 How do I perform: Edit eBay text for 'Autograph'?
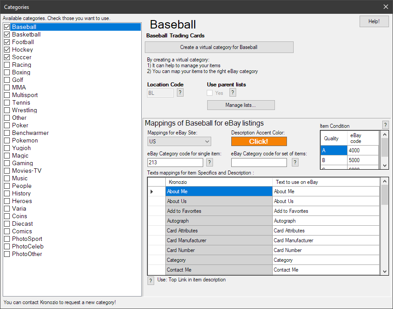(326, 221)
